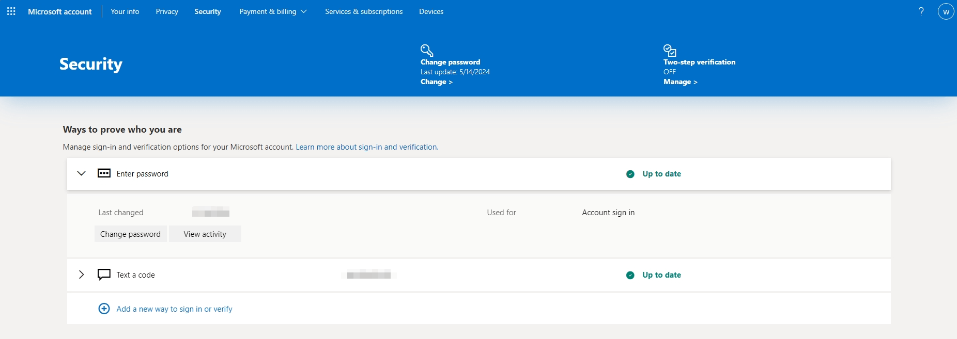
Task: Click the Text a code label
Action: coord(135,275)
